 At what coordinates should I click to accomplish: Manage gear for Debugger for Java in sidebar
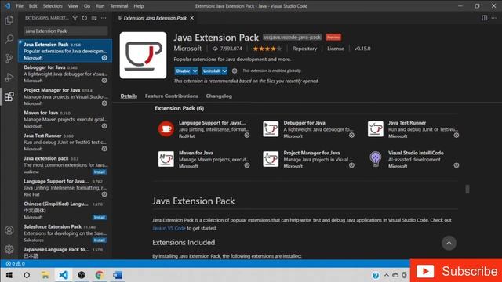[x=104, y=81]
